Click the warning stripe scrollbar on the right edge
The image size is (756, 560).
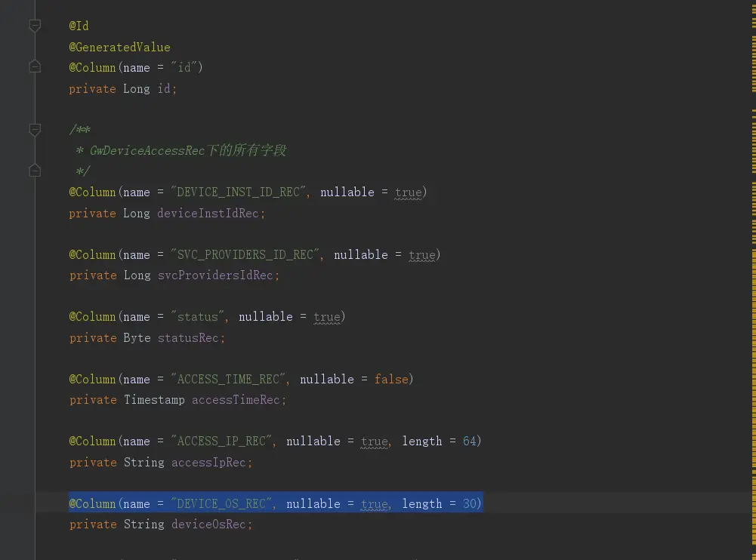click(x=754, y=280)
